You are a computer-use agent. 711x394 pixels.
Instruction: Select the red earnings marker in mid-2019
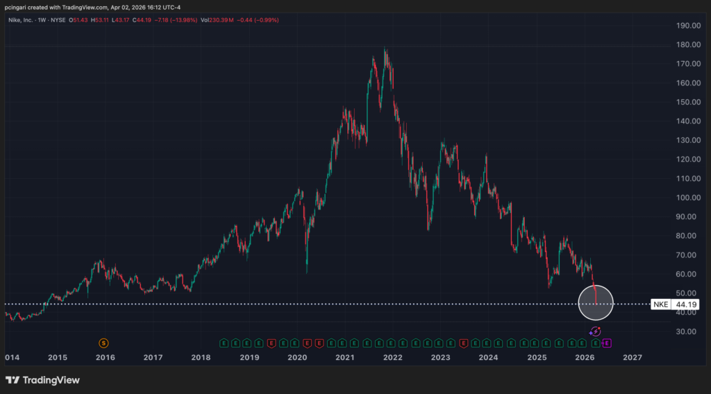271,343
